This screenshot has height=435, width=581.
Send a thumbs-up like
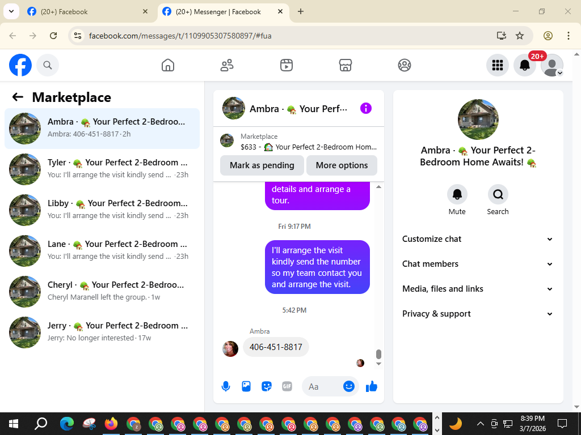[x=371, y=386]
